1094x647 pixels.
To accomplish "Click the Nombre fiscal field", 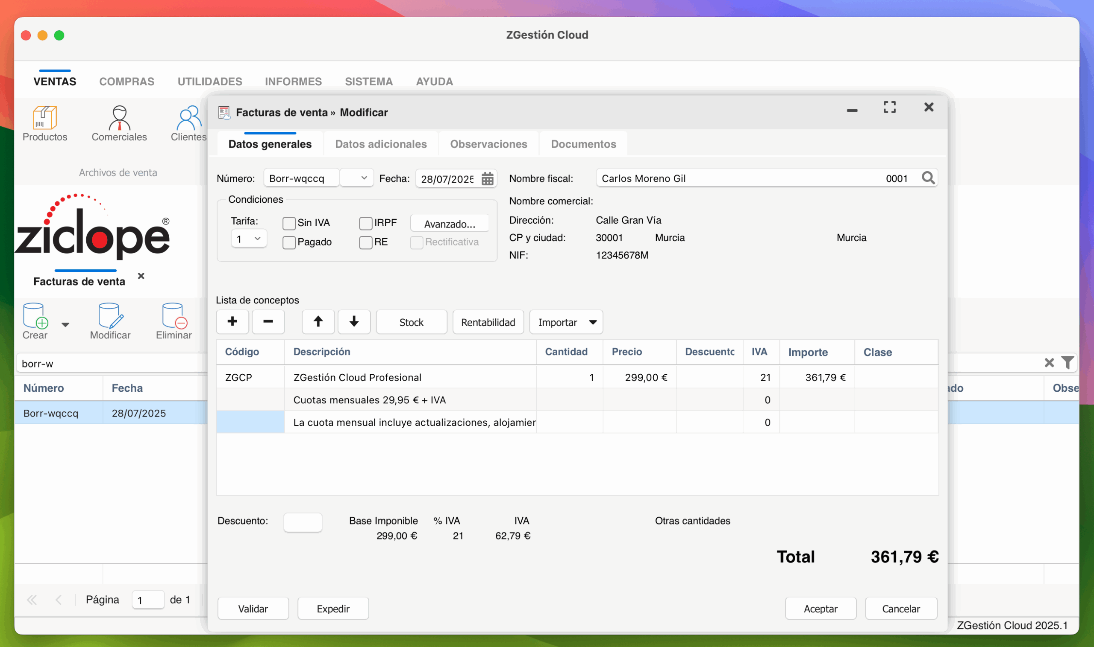I will point(767,178).
